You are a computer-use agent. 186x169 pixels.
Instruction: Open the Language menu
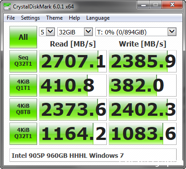point(98,18)
